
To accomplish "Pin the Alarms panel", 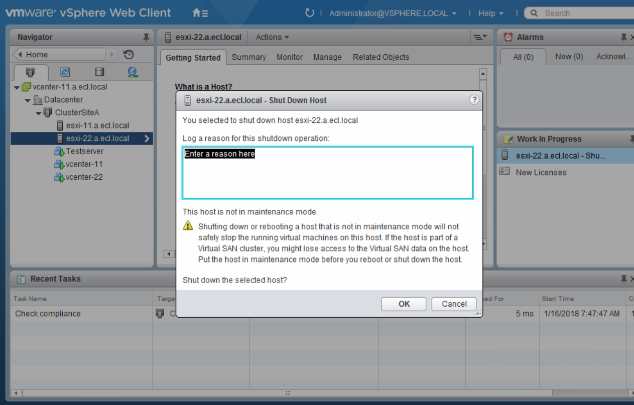I will point(623,38).
